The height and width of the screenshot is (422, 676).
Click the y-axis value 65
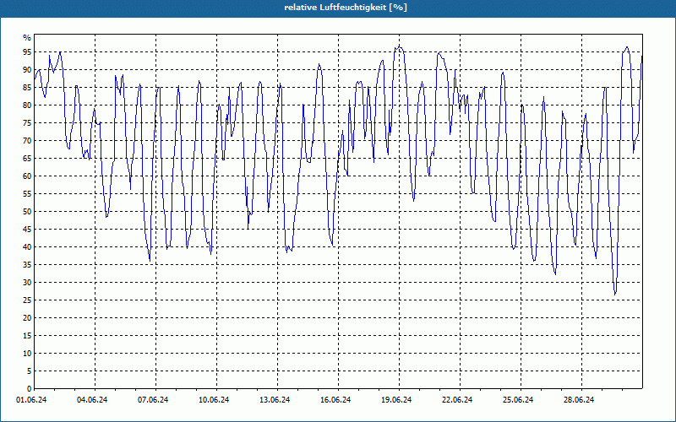click(27, 159)
